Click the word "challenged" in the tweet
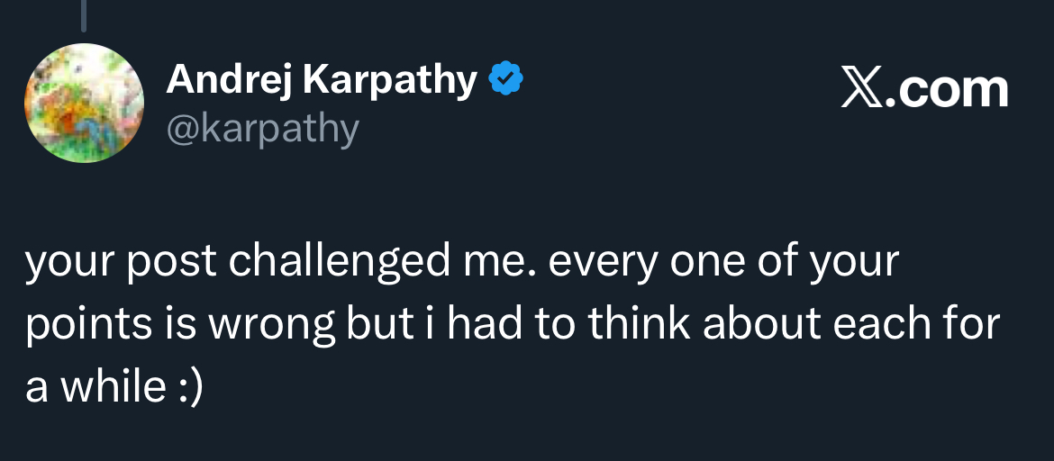The height and width of the screenshot is (461, 1054). point(339,262)
